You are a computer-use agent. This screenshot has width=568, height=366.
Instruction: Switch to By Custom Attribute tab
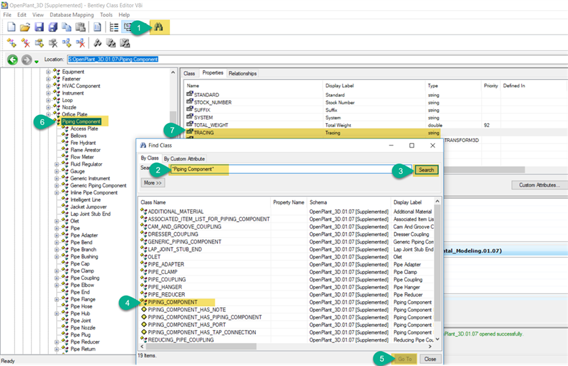tap(184, 158)
